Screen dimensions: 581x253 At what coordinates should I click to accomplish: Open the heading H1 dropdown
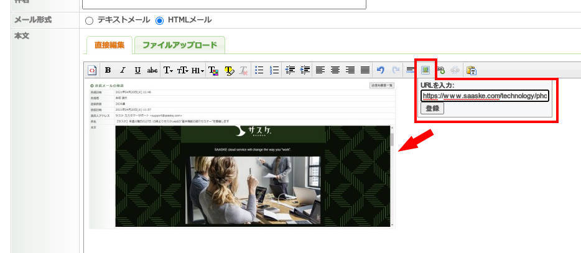pyautogui.click(x=198, y=70)
